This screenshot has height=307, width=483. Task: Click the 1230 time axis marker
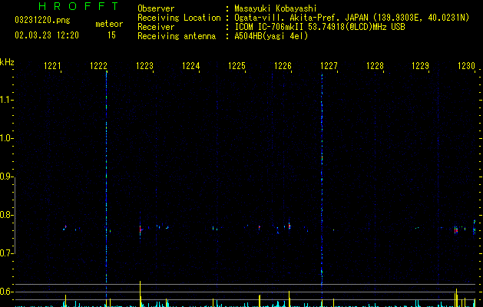tap(466, 65)
